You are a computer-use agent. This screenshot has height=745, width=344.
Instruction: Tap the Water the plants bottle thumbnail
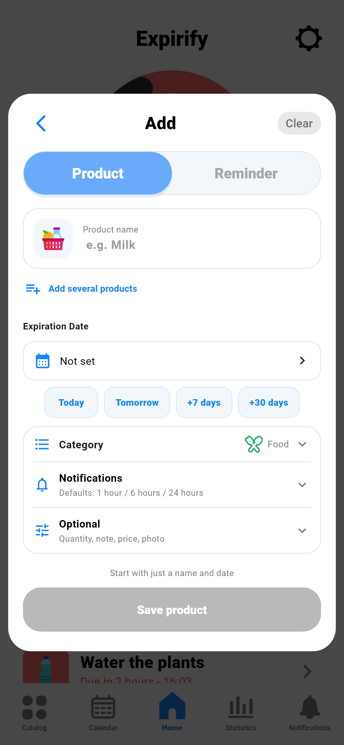(46, 667)
